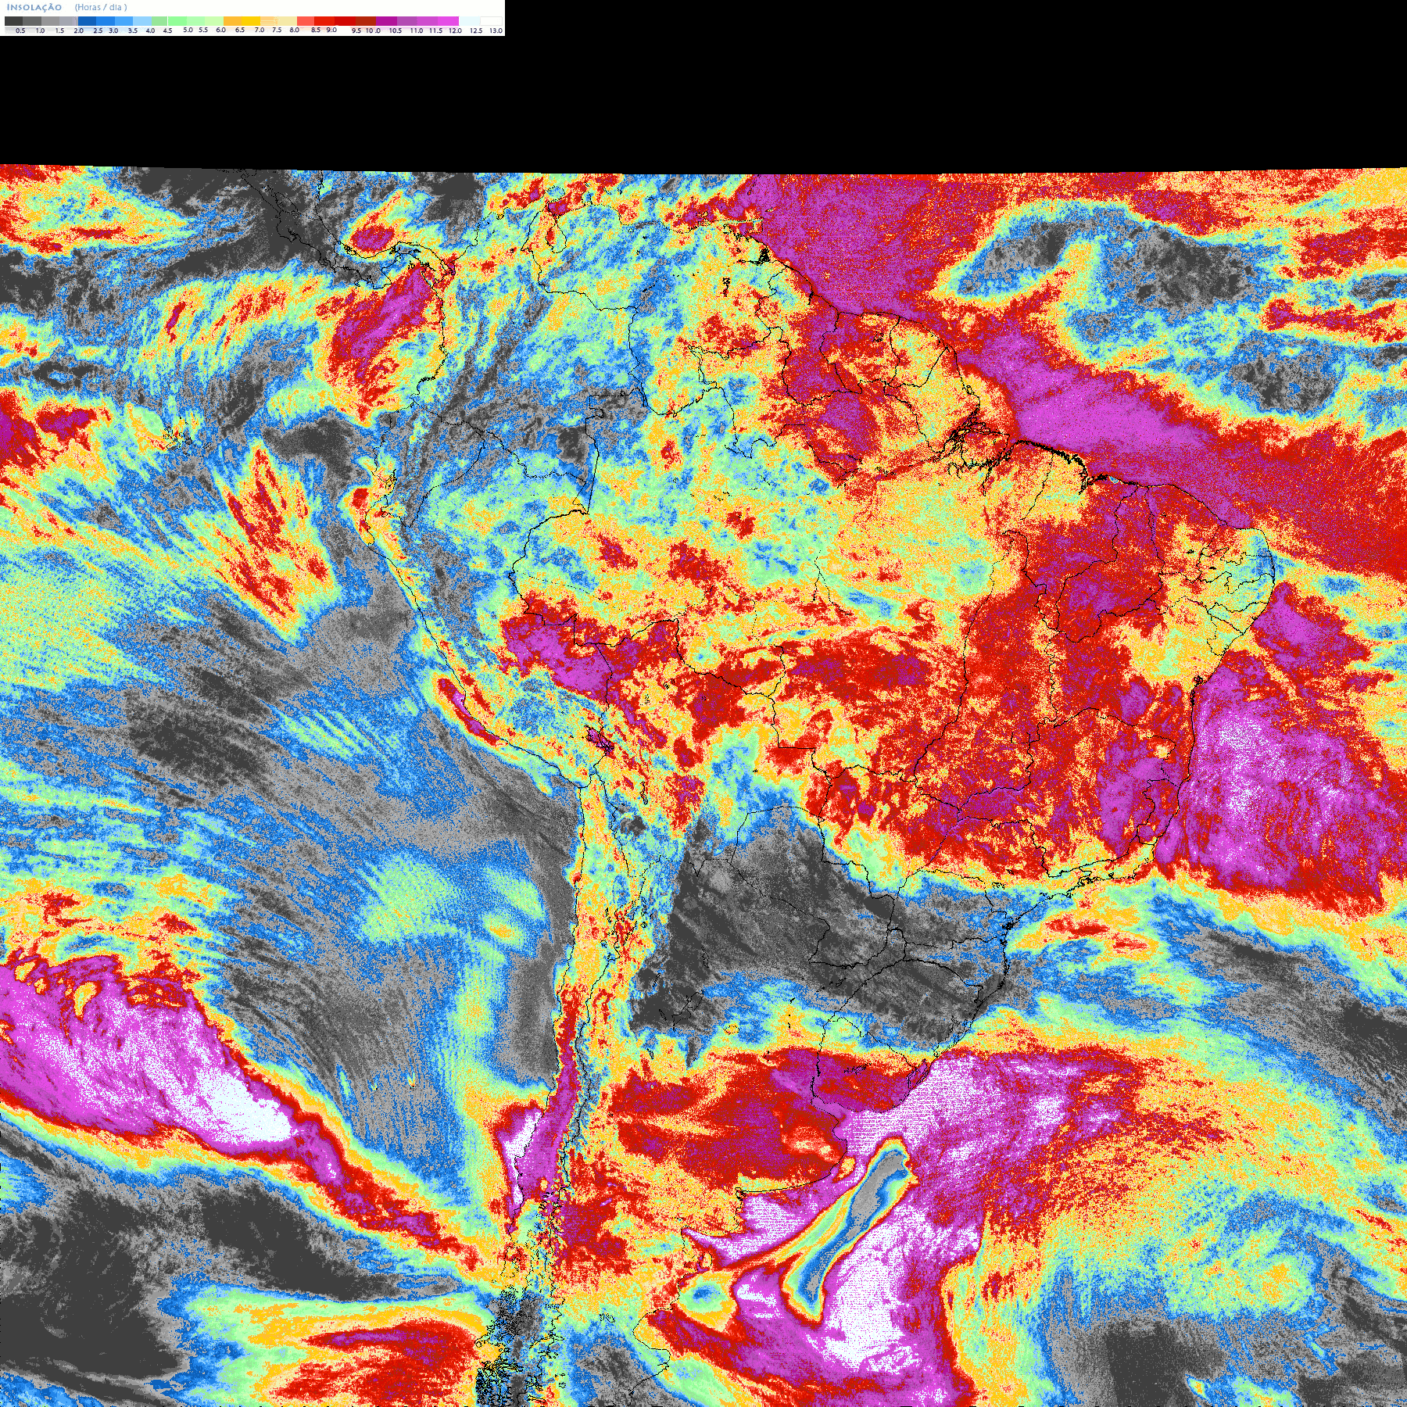
Task: Click the '0.5' legend value
Action: [x=20, y=30]
